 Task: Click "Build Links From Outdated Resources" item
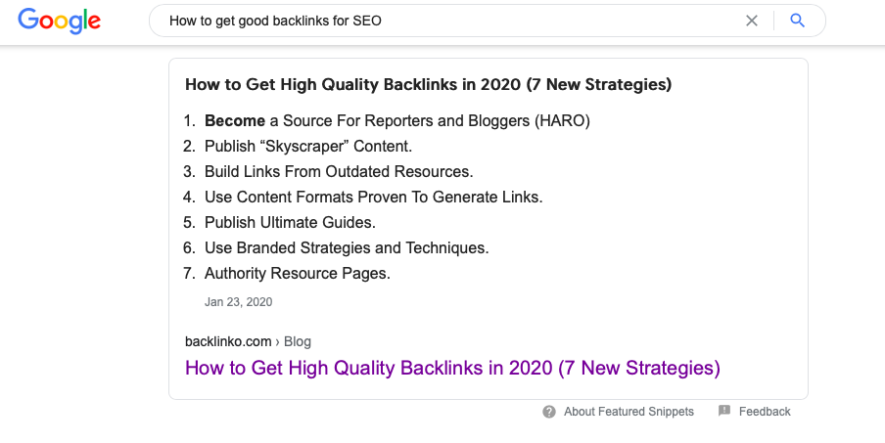coord(338,172)
